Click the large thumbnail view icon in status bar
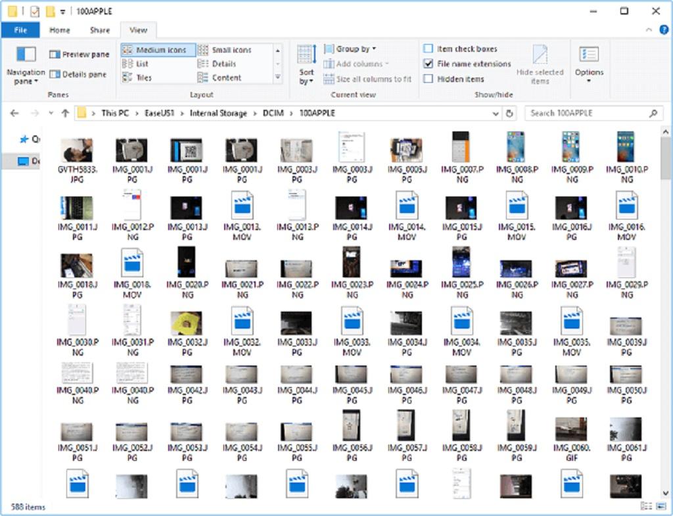 (x=662, y=506)
